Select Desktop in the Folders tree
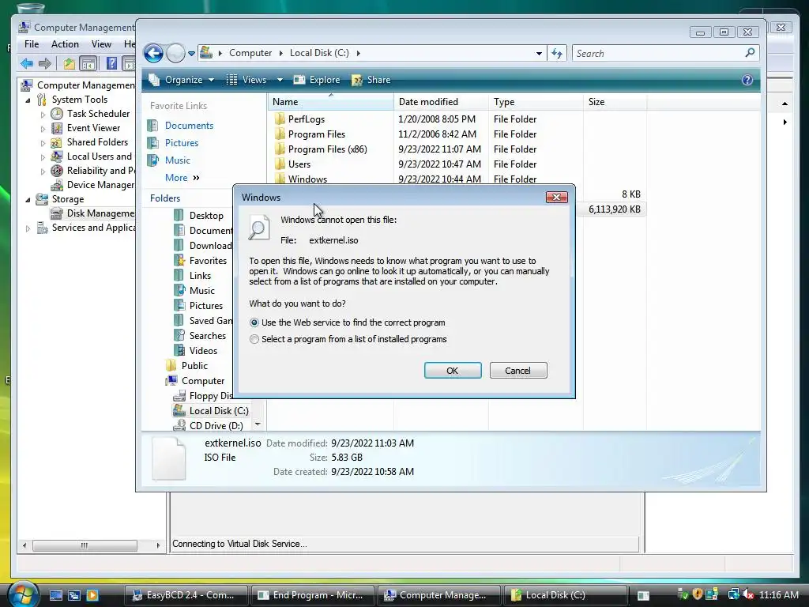 click(x=206, y=216)
